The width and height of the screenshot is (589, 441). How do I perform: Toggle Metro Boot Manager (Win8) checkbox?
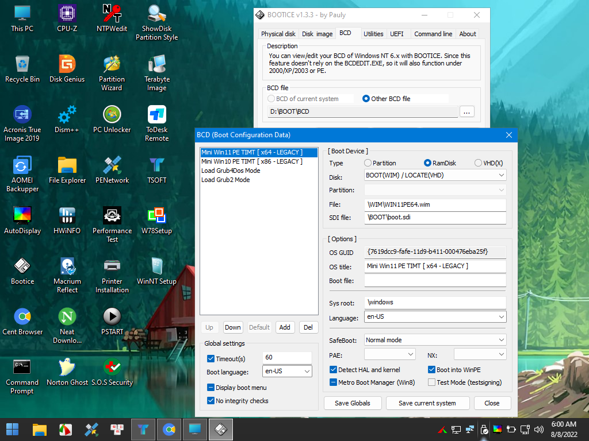click(333, 382)
